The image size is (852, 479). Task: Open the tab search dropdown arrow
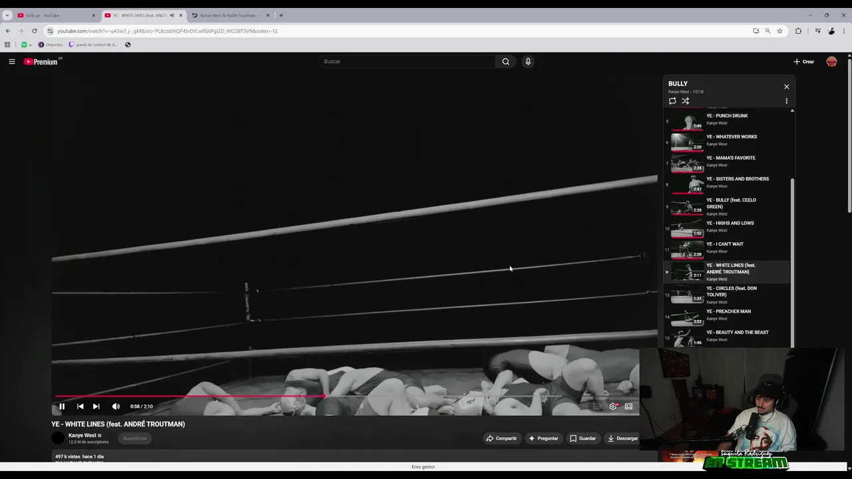pyautogui.click(x=7, y=15)
